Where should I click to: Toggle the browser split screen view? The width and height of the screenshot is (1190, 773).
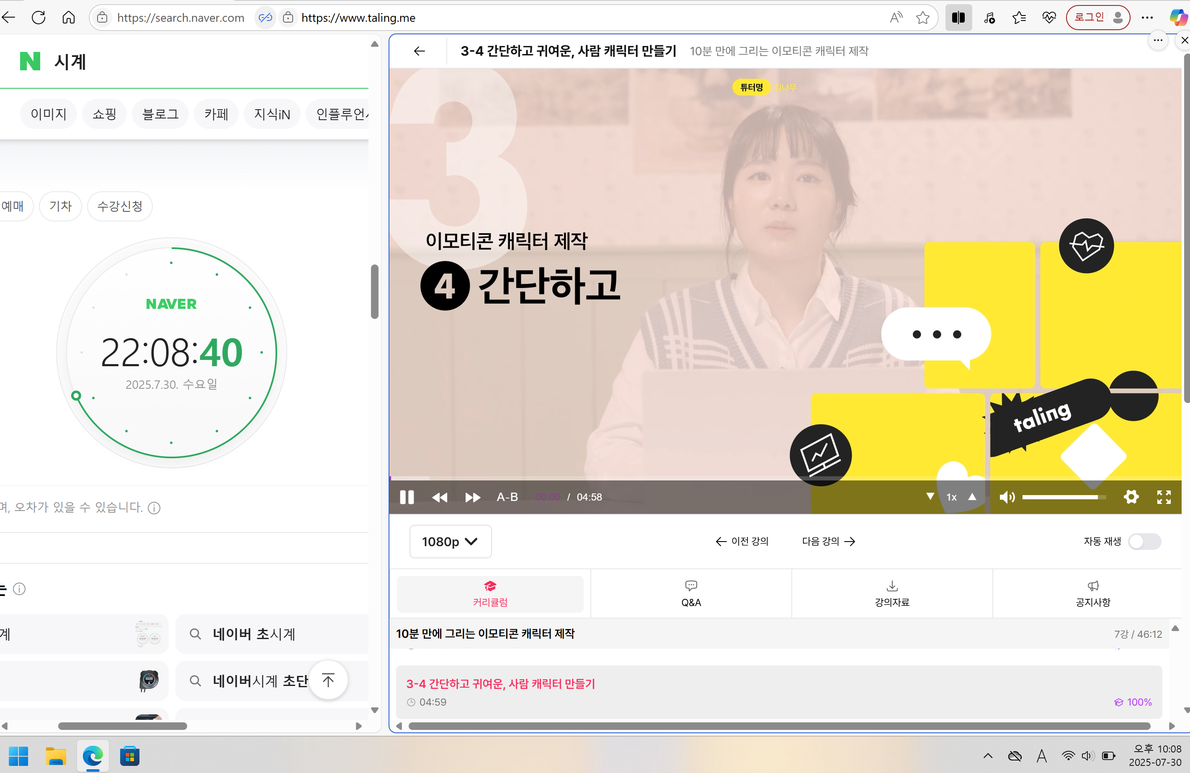tap(958, 17)
